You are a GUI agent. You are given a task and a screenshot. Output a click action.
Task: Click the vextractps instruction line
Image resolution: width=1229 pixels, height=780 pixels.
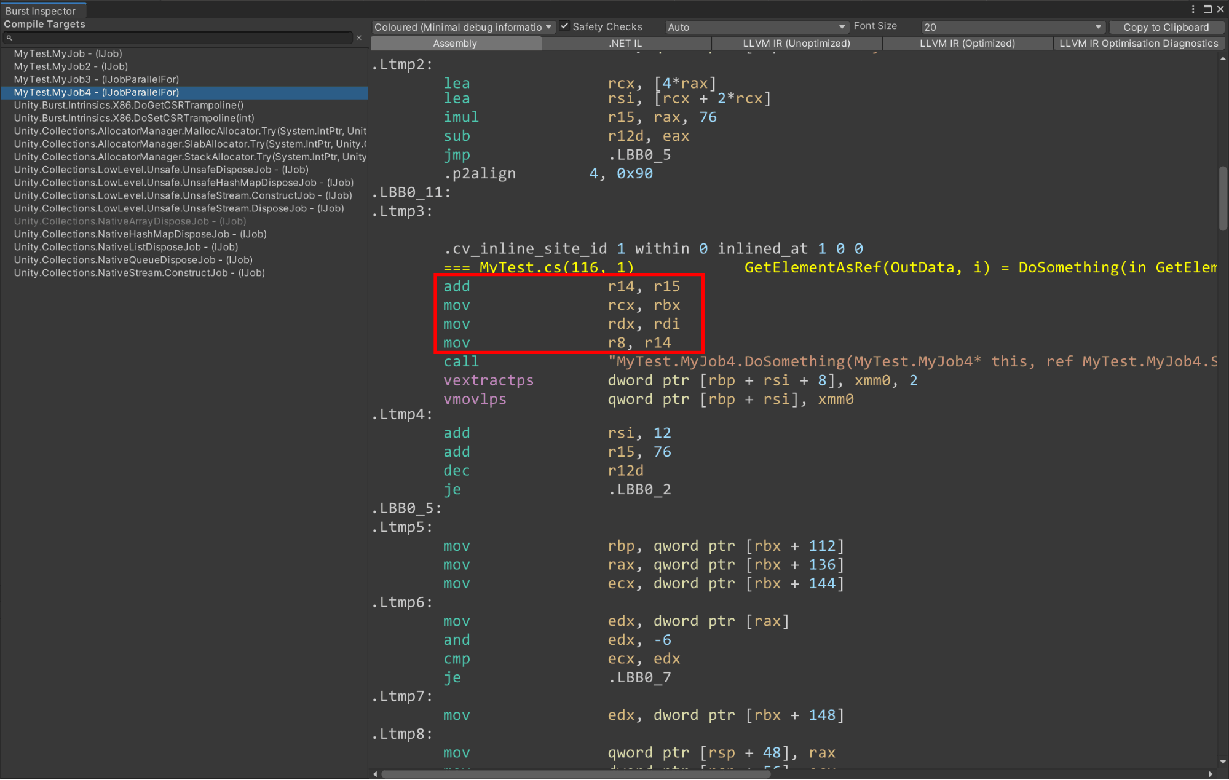coord(681,380)
